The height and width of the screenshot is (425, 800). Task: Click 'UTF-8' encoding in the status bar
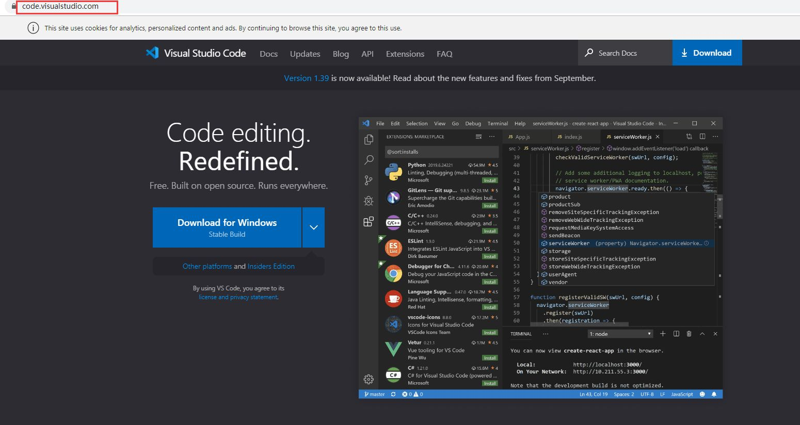(647, 394)
